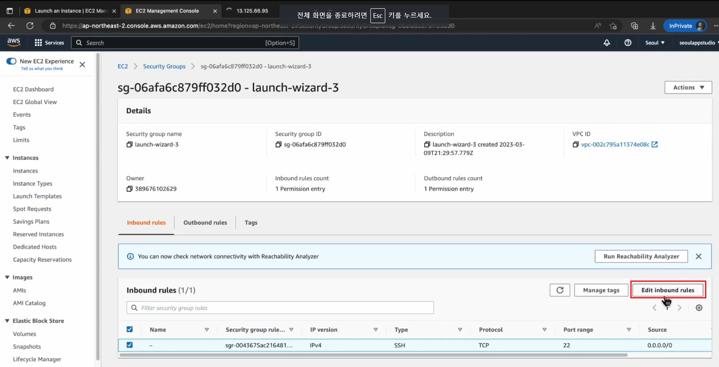Open Launch Templates in sidebar
Screen dimensions: 719x367
point(37,196)
